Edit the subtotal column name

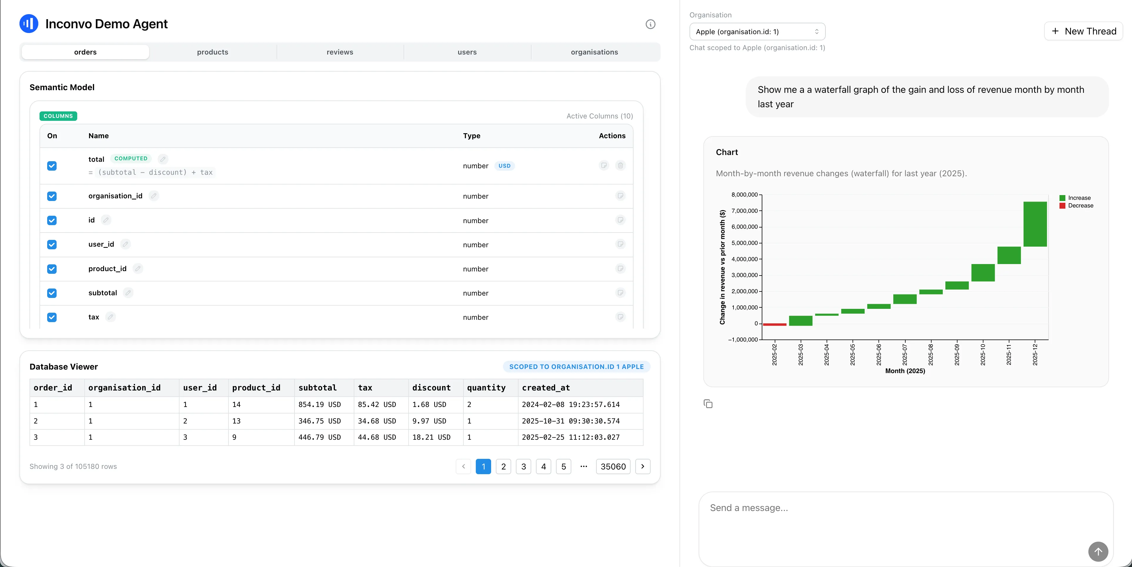click(128, 293)
